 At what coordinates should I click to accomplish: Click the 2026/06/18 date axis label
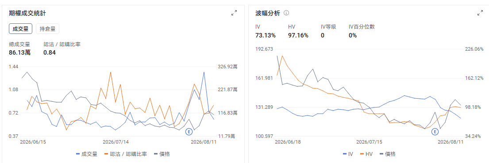pos(288,142)
